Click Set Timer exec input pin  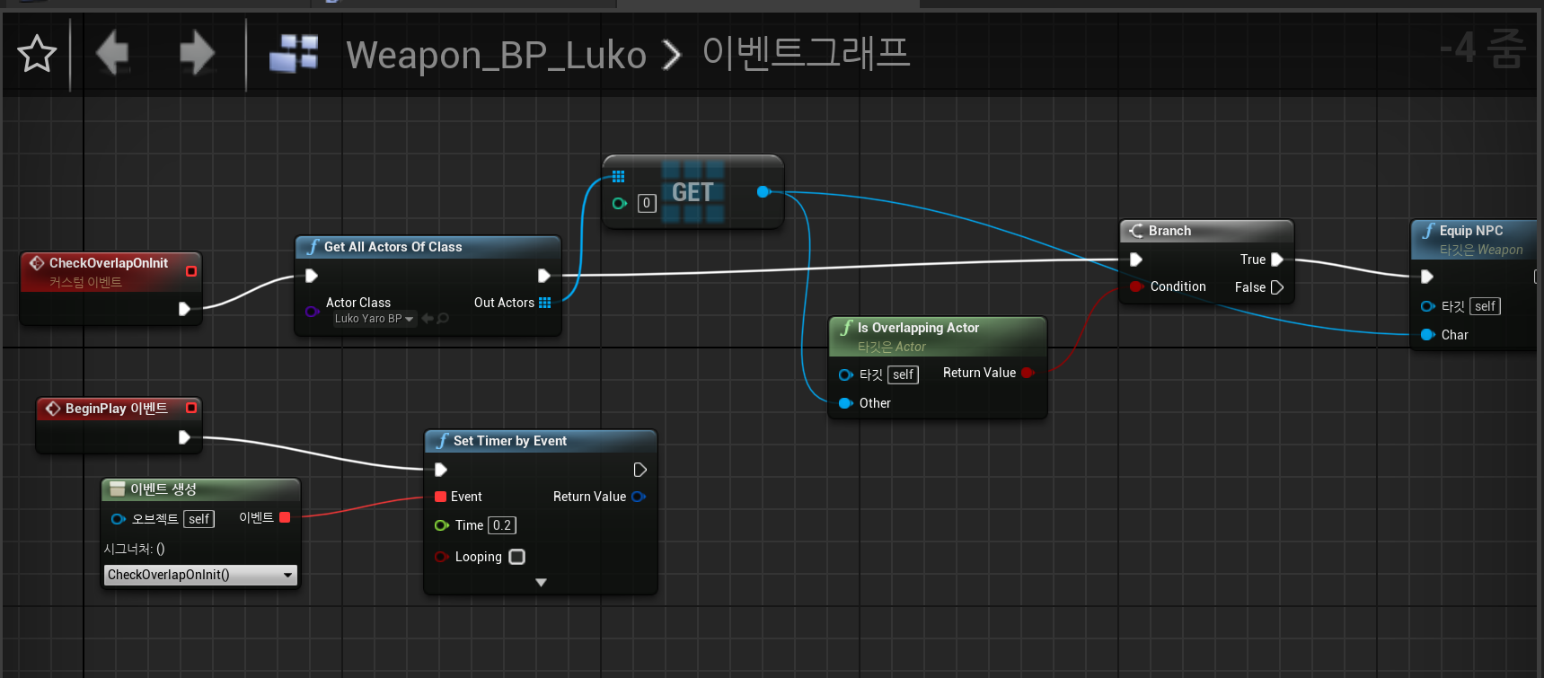click(x=441, y=470)
